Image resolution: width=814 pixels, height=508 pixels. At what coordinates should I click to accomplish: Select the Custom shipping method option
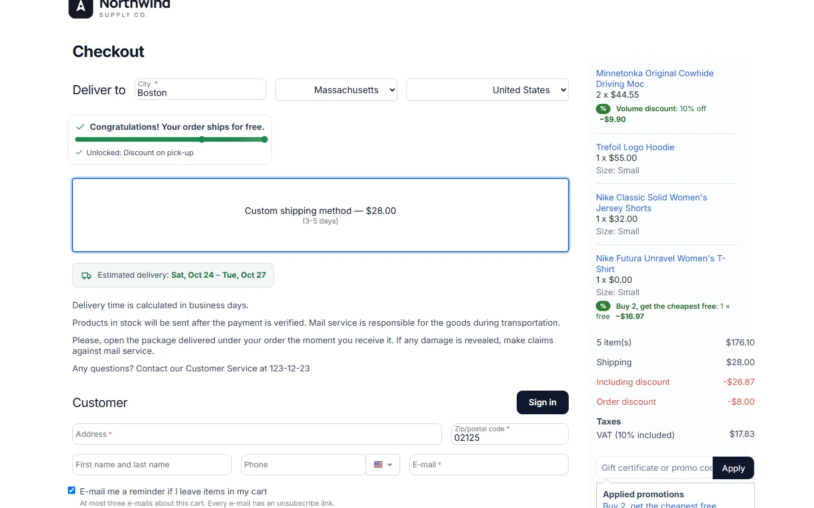[321, 215]
